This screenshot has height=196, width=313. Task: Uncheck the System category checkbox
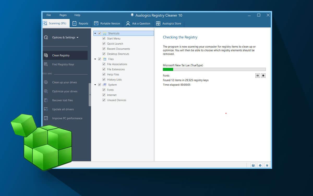(x=99, y=85)
